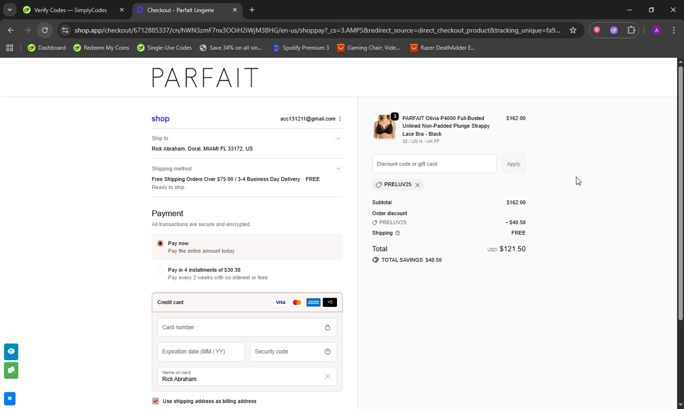The image size is (684, 409).
Task: Click the $121.50 total amount
Action: pyautogui.click(x=513, y=249)
